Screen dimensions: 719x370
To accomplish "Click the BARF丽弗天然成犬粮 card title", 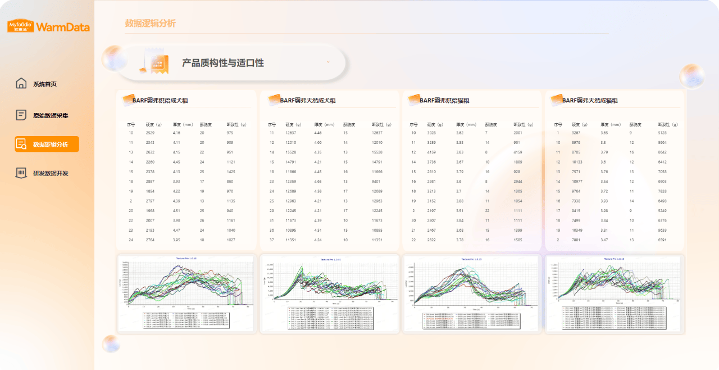I will coord(308,101).
